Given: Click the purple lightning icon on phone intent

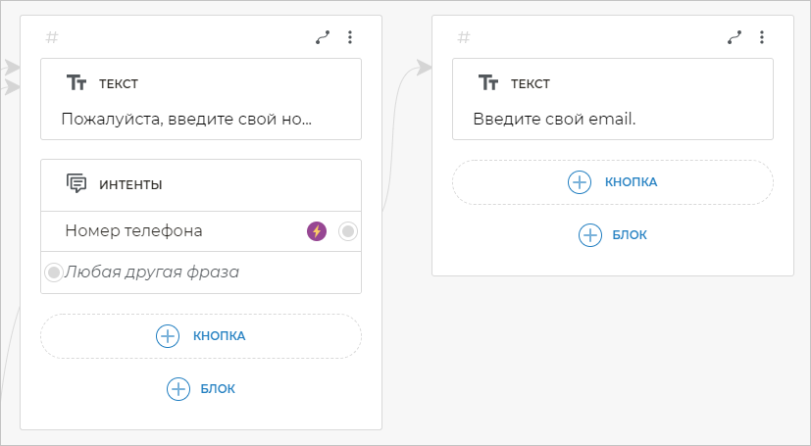Looking at the screenshot, I should click(316, 231).
